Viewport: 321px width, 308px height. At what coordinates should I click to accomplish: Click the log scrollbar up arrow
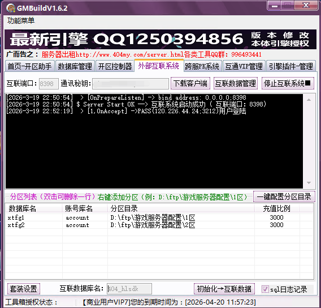309,100
